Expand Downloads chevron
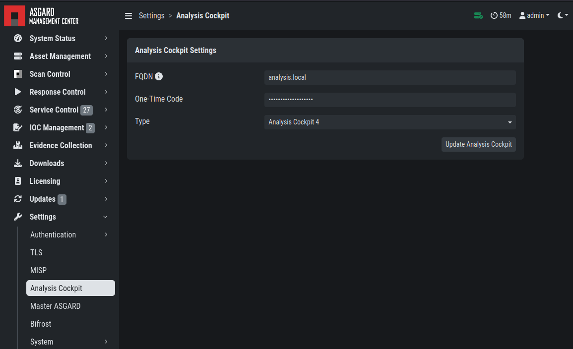This screenshot has width=573, height=349. 106,163
